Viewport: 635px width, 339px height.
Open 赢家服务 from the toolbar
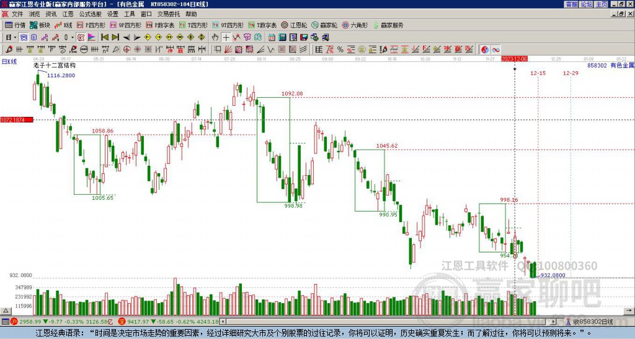point(388,25)
